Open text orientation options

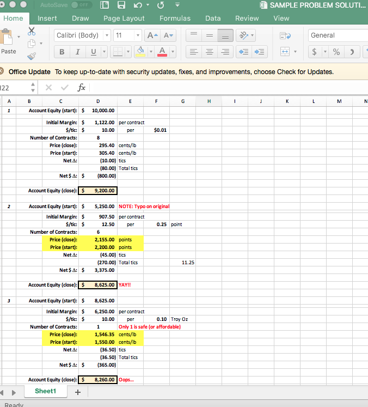point(246,35)
